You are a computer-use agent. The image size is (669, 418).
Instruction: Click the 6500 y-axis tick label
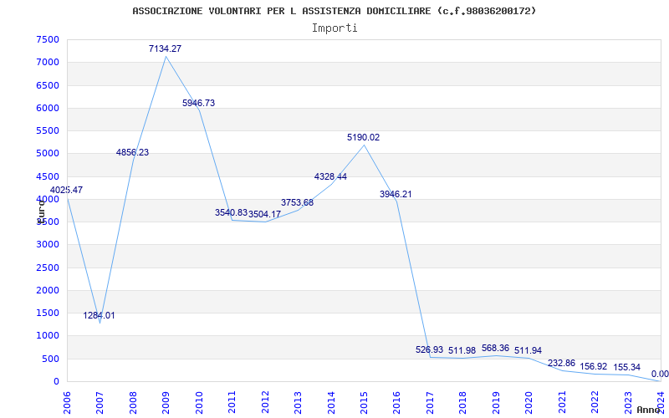pos(48,85)
